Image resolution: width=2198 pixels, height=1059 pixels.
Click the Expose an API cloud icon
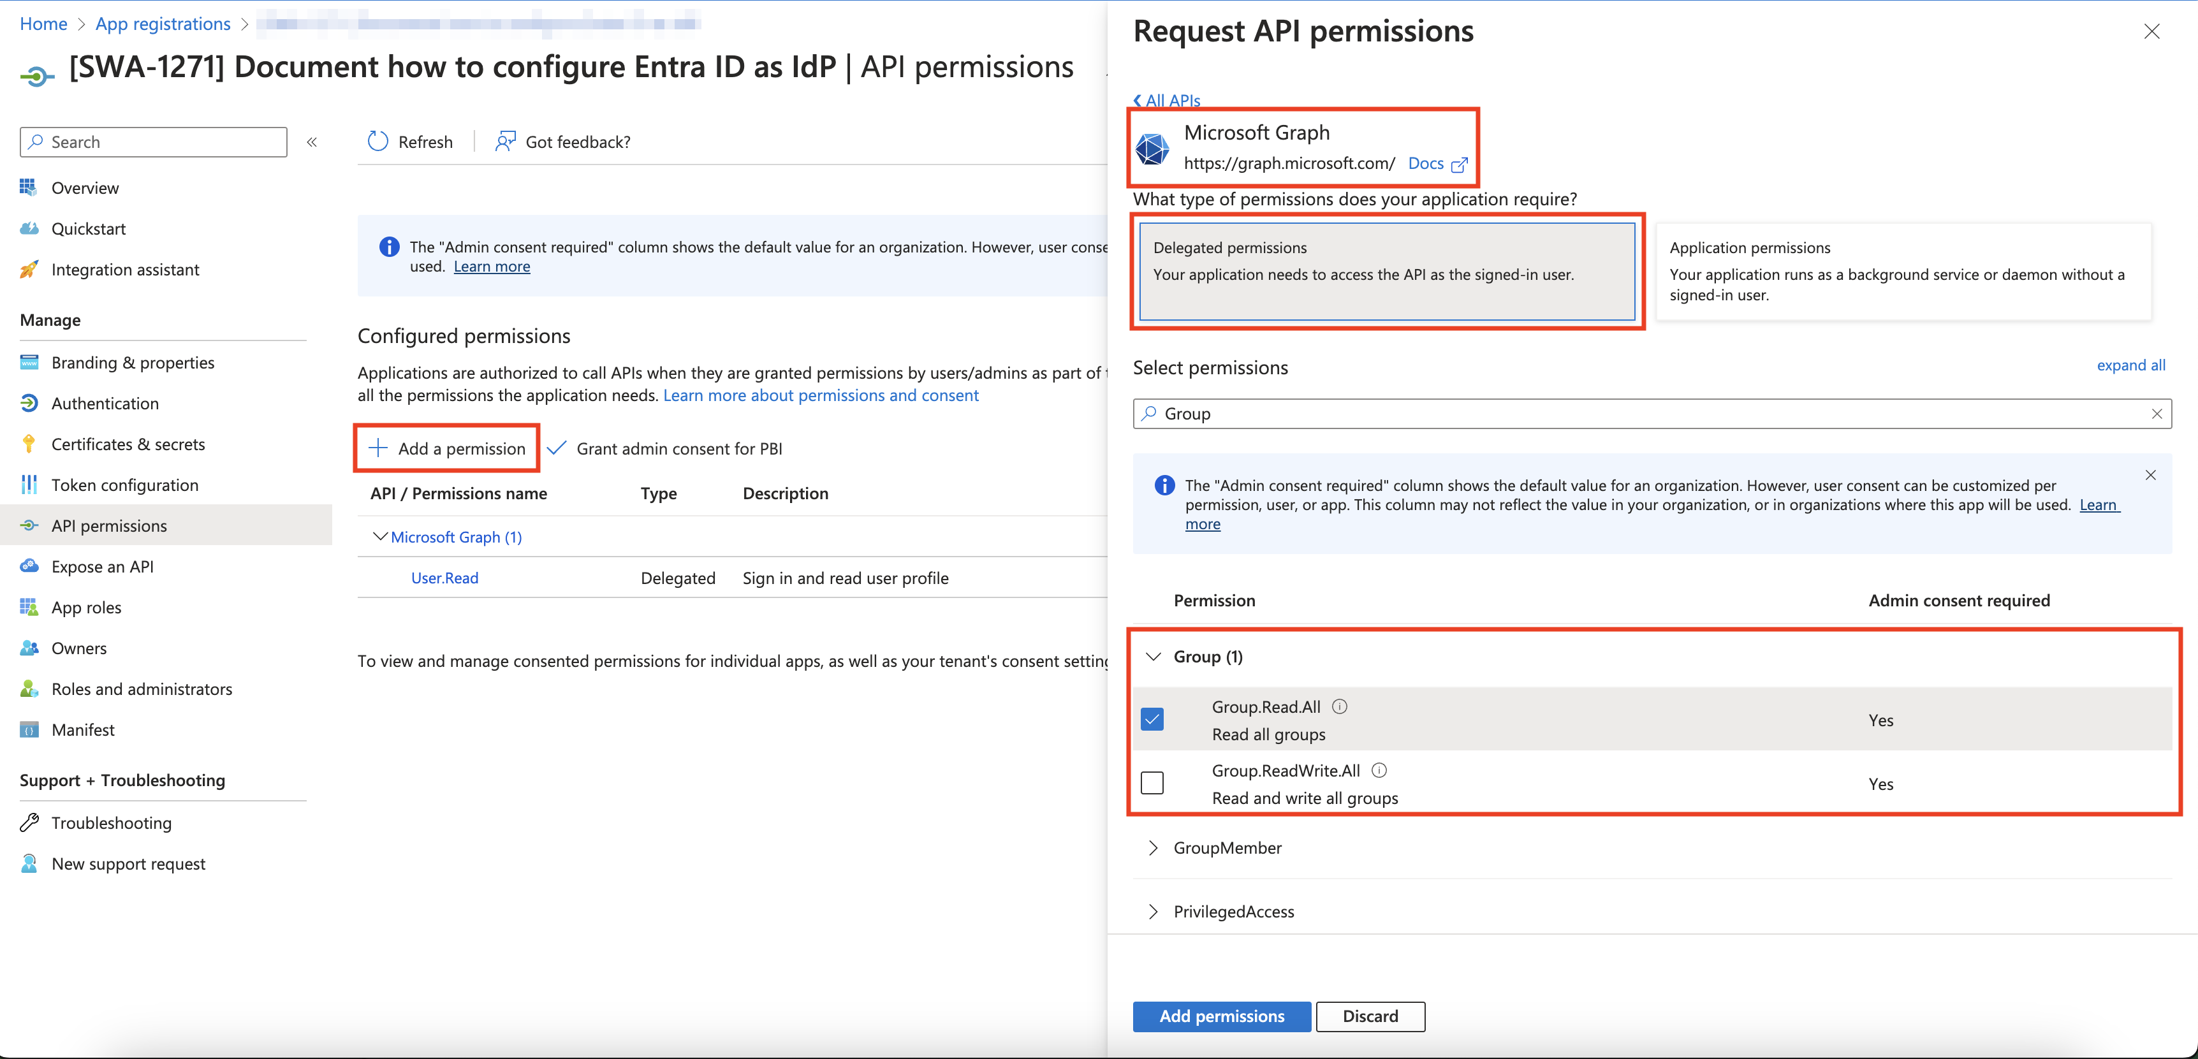click(x=29, y=566)
